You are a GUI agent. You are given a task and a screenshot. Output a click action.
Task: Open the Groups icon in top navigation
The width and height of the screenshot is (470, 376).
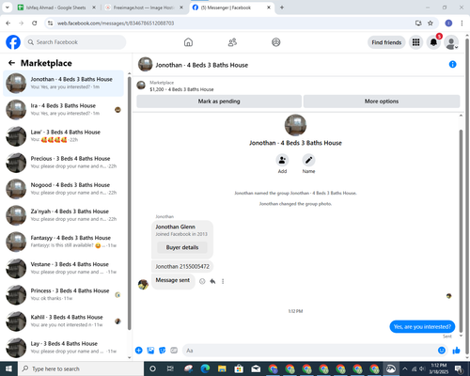[x=276, y=42]
